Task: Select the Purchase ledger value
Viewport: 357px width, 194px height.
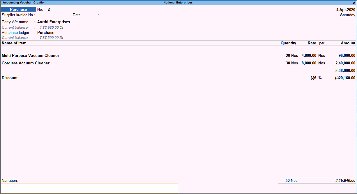Action: [x=46, y=32]
